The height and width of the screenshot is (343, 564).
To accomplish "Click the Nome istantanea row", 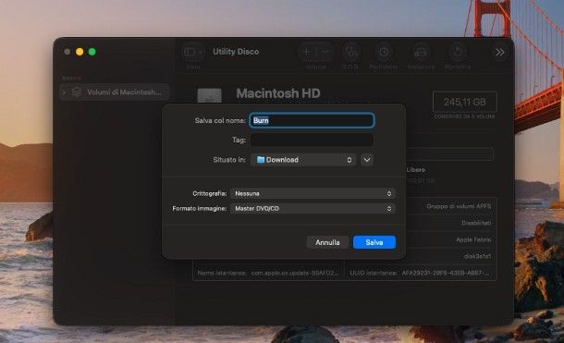I will (268, 273).
